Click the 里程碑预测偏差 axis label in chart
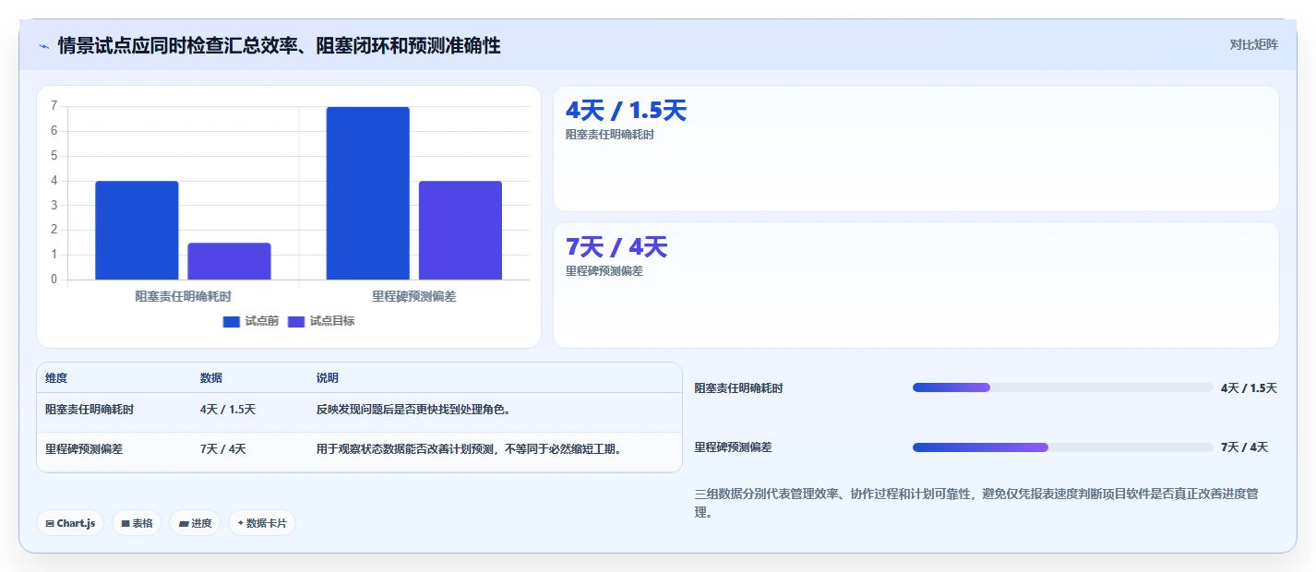 click(x=413, y=296)
